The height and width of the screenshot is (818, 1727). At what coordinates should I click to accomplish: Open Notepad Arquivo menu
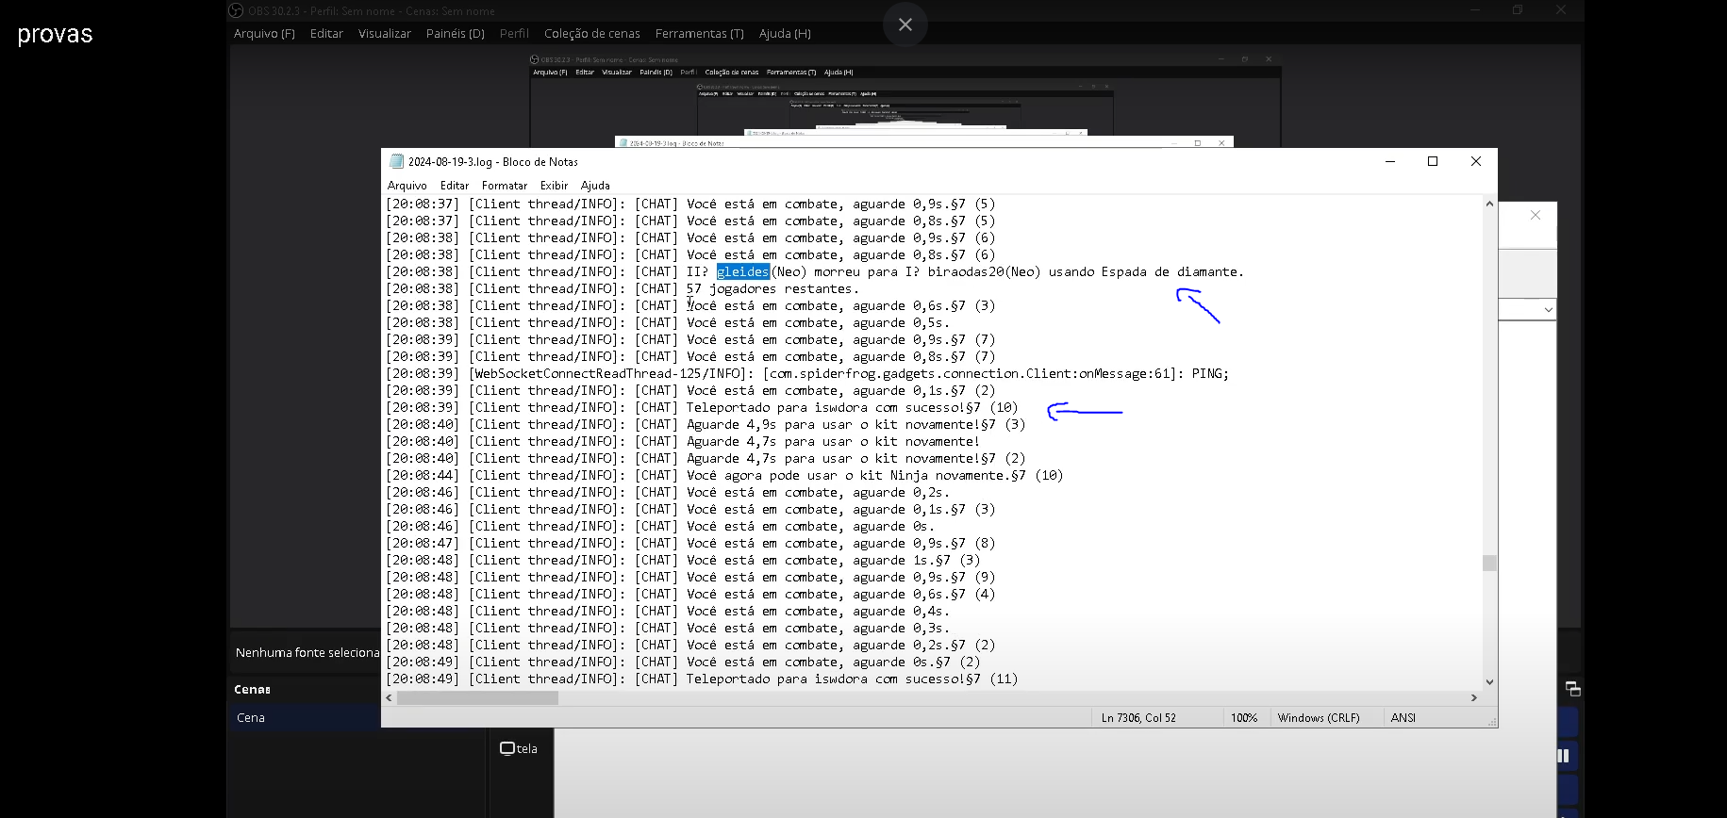(x=407, y=186)
